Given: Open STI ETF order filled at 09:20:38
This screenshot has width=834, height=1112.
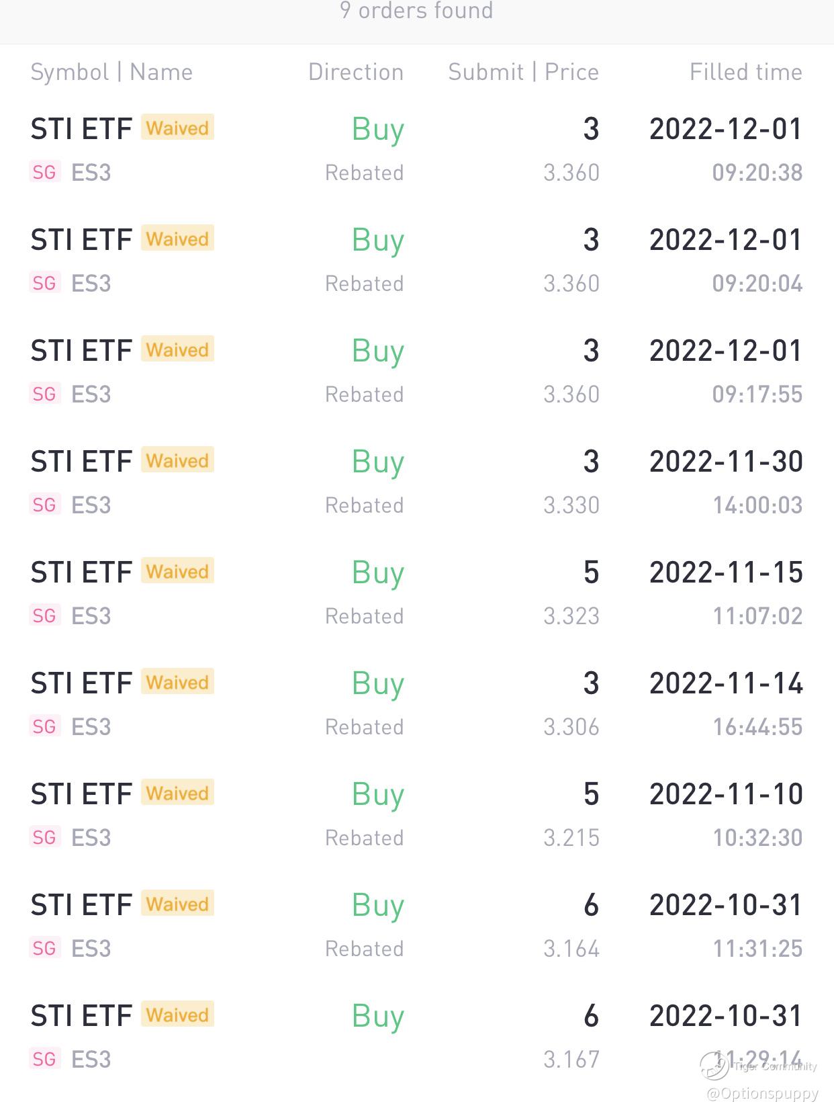Looking at the screenshot, I should pyautogui.click(x=416, y=150).
